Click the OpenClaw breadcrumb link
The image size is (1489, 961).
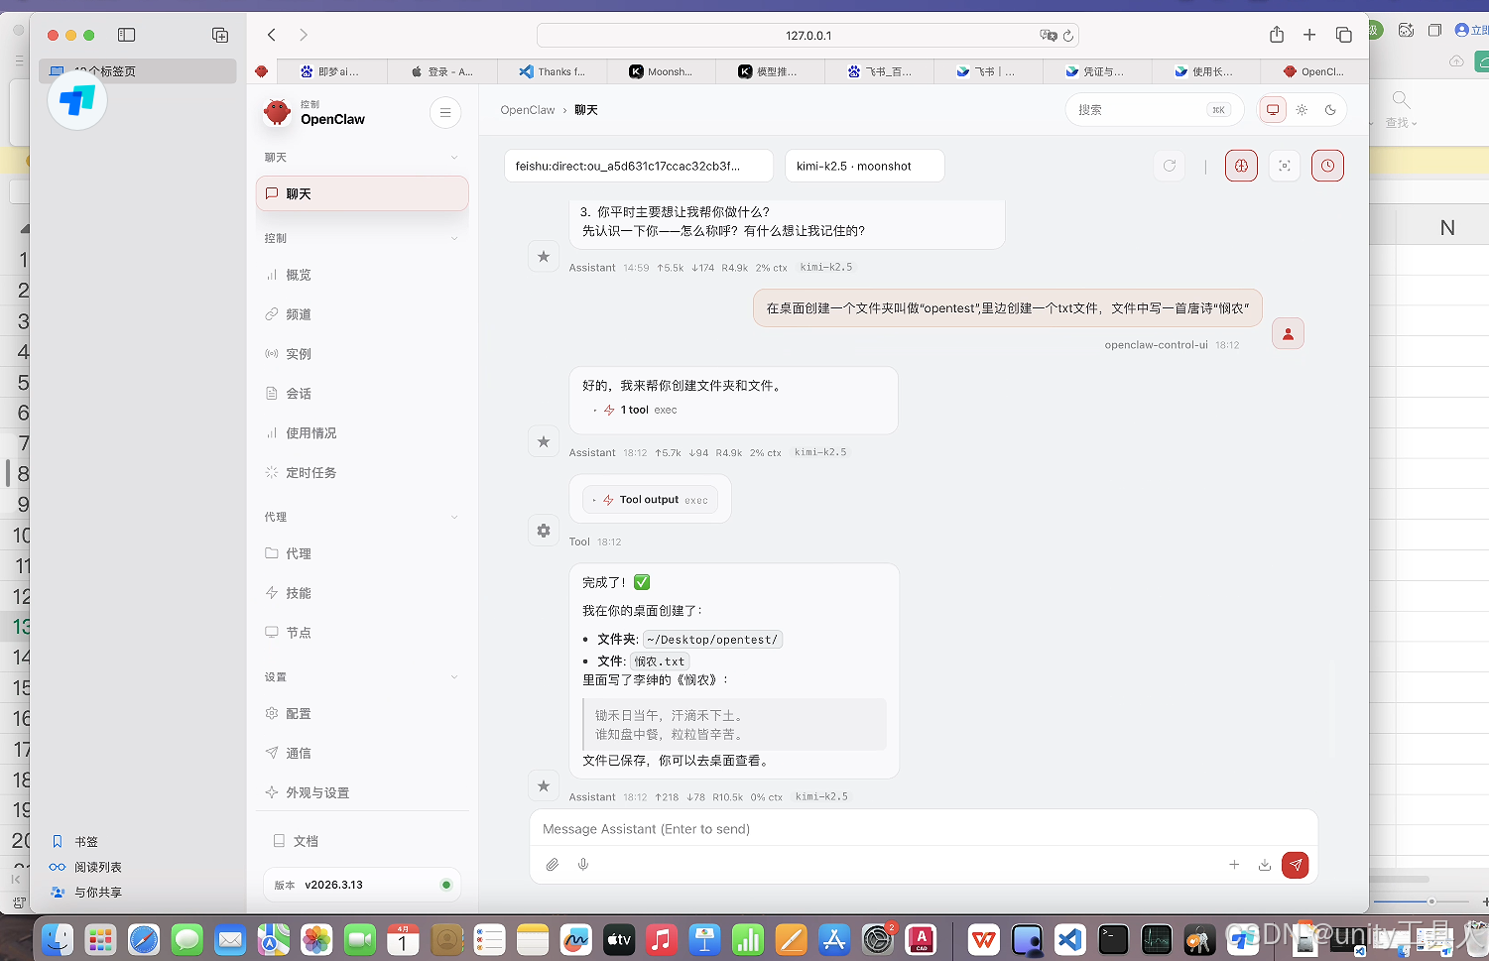527,110
